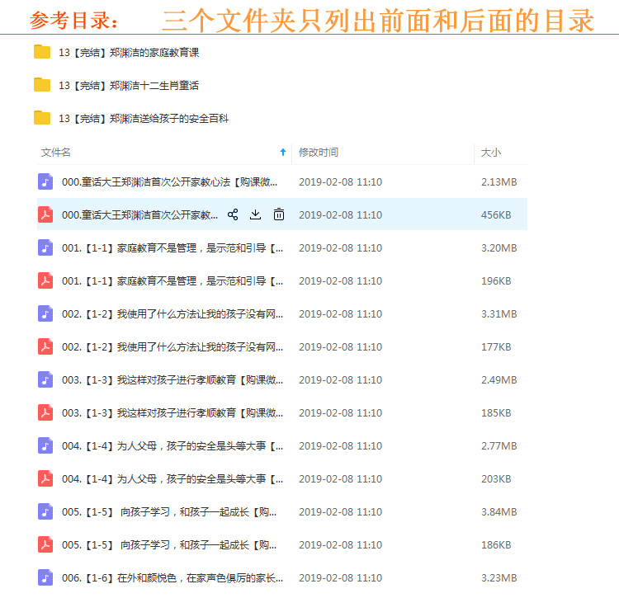Click audio icon of 005 file sized 3.84MB
The width and height of the screenshot is (619, 598).
coord(45,511)
